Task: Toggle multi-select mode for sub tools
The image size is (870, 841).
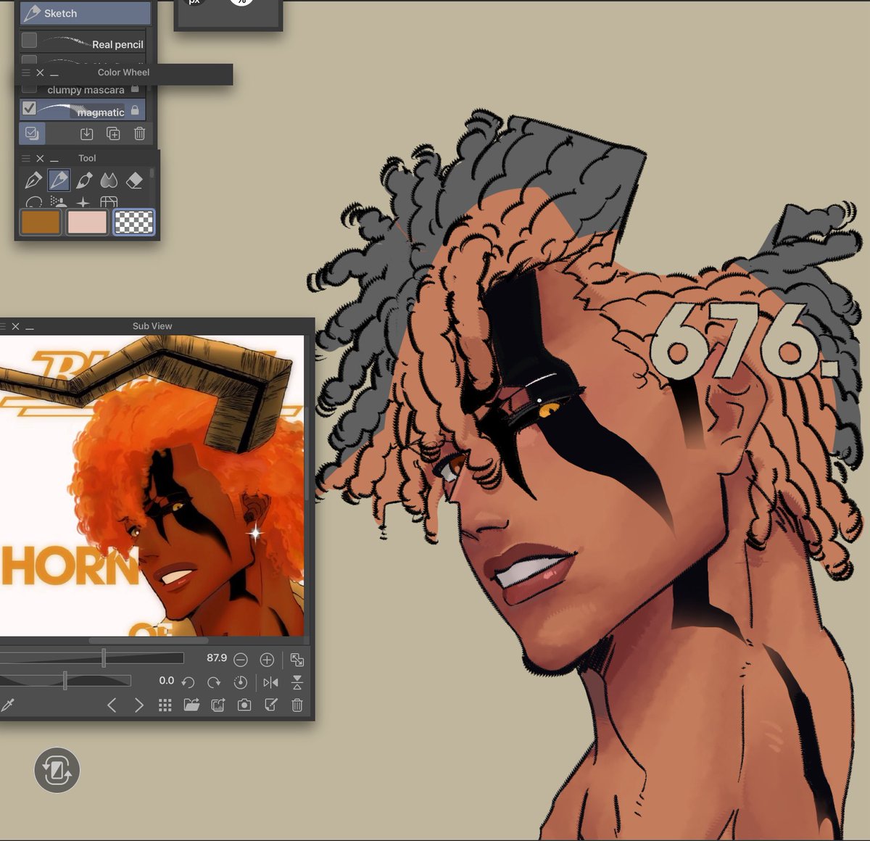Action: point(32,133)
